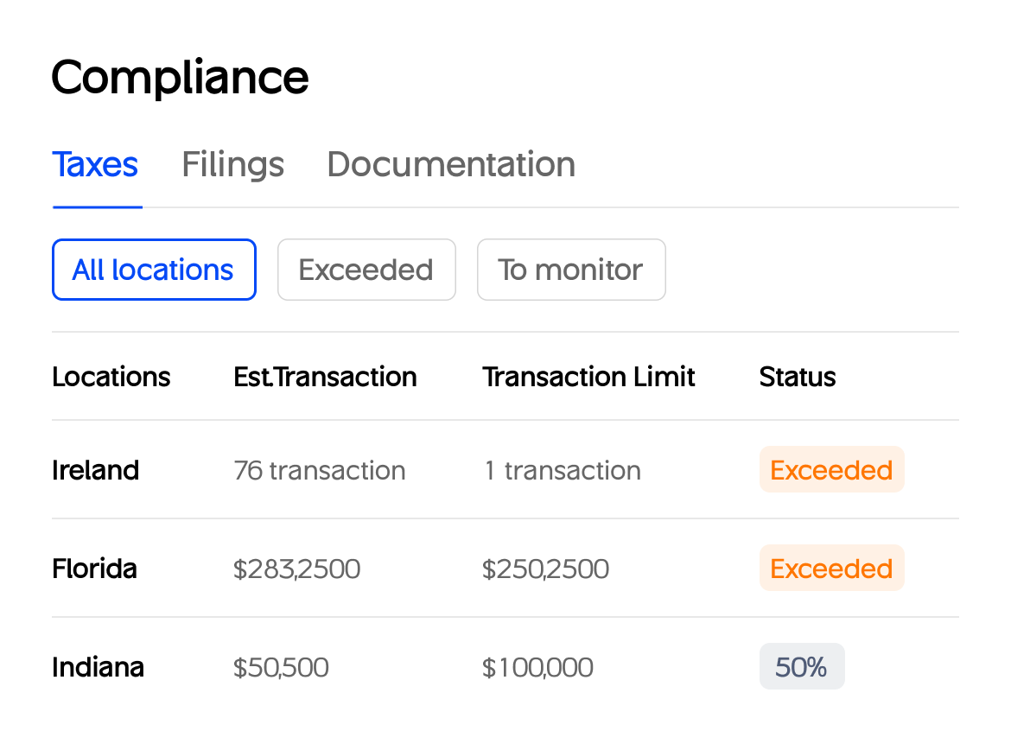The image size is (1011, 731).
Task: Open the Documentation tab
Action: [x=451, y=164]
